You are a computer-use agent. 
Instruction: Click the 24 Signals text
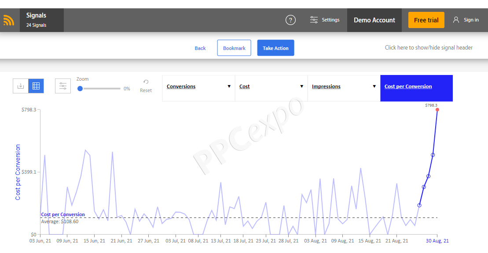36,25
